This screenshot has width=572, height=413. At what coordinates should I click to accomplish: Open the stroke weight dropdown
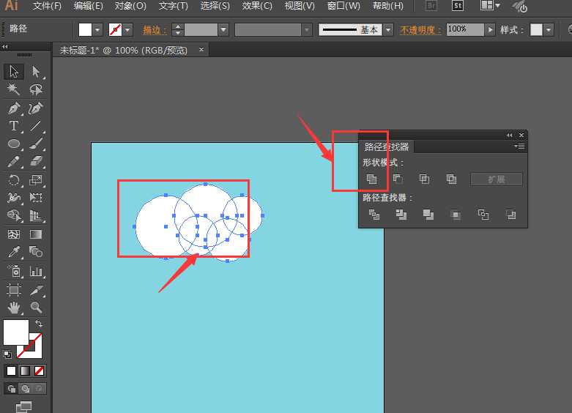point(223,30)
